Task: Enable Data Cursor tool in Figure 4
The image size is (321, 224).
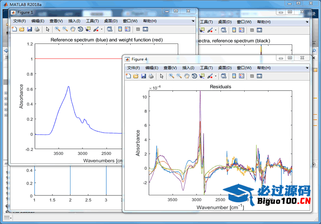Action: tap(202, 76)
